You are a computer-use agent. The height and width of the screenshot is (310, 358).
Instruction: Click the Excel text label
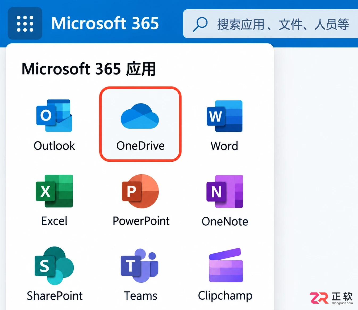[x=54, y=221]
